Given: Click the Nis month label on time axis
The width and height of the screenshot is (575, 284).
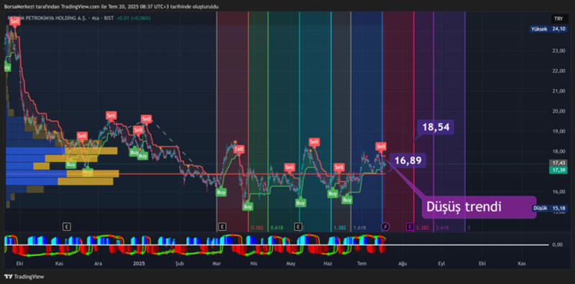Looking at the screenshot, I should click(254, 263).
